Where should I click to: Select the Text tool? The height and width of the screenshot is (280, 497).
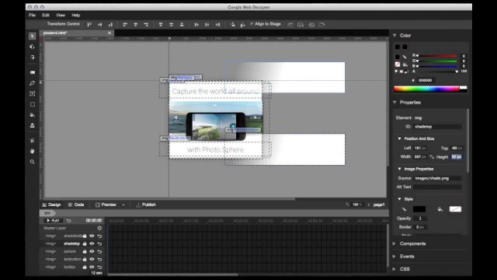32,93
